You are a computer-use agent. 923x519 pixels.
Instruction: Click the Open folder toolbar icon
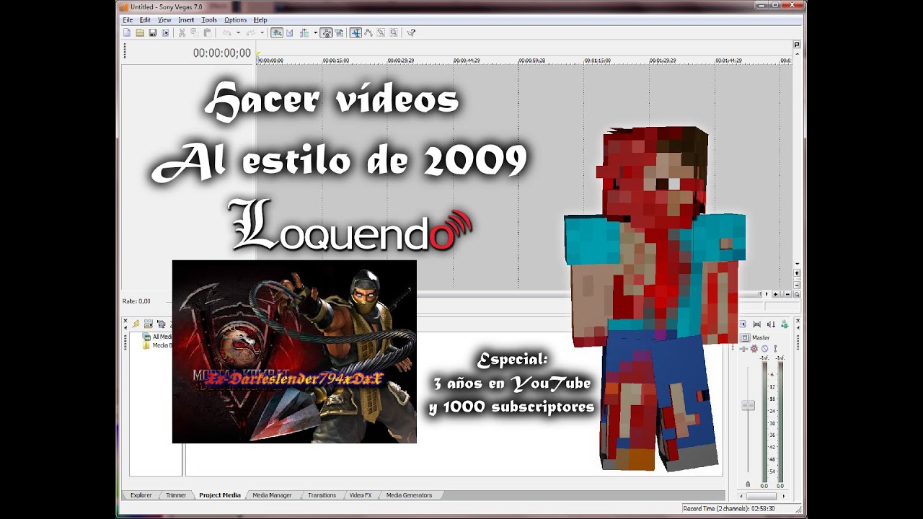[140, 32]
